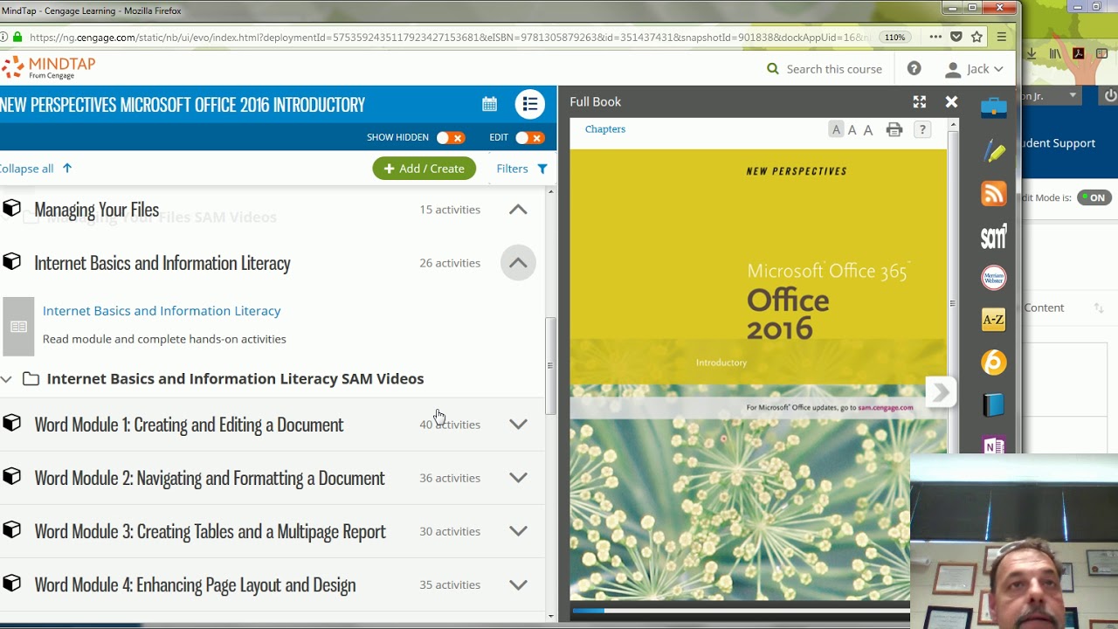This screenshot has height=629, width=1118.
Task: Expand Word Module 4 unit
Action: (x=518, y=584)
